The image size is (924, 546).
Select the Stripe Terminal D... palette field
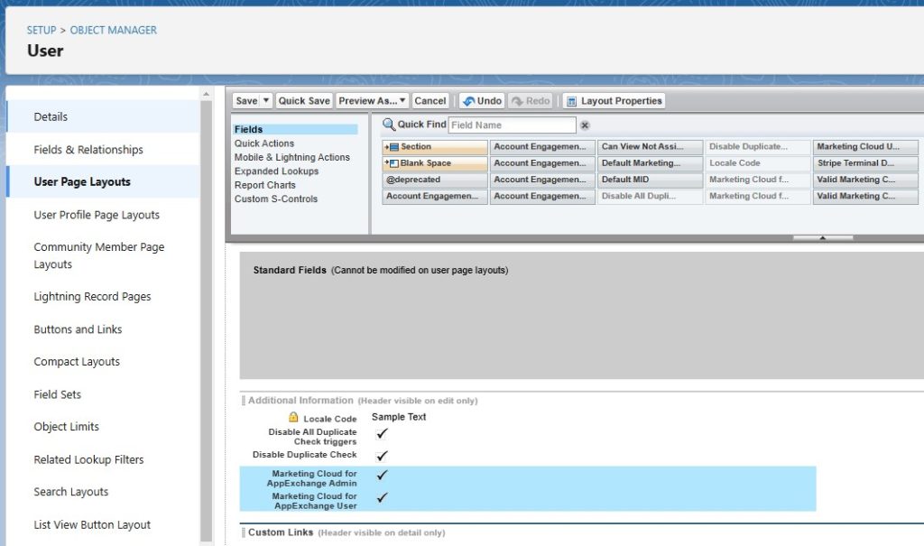[865, 163]
